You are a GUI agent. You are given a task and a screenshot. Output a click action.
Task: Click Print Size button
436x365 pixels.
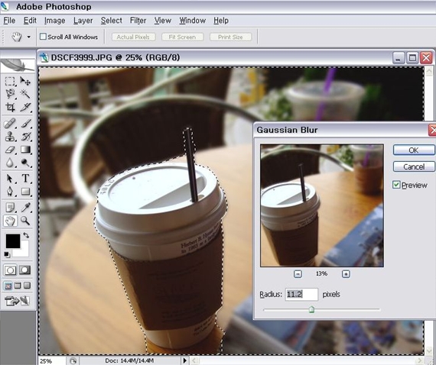point(230,37)
